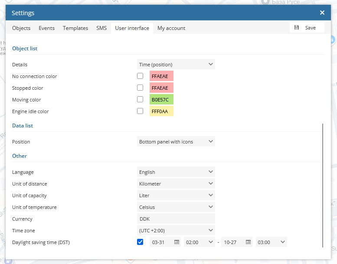The image size is (337, 264).
Task: Open the Time zone dropdown
Action: pyautogui.click(x=176, y=231)
